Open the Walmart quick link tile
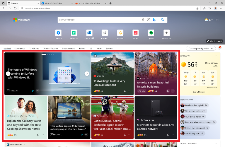 tap(120, 33)
